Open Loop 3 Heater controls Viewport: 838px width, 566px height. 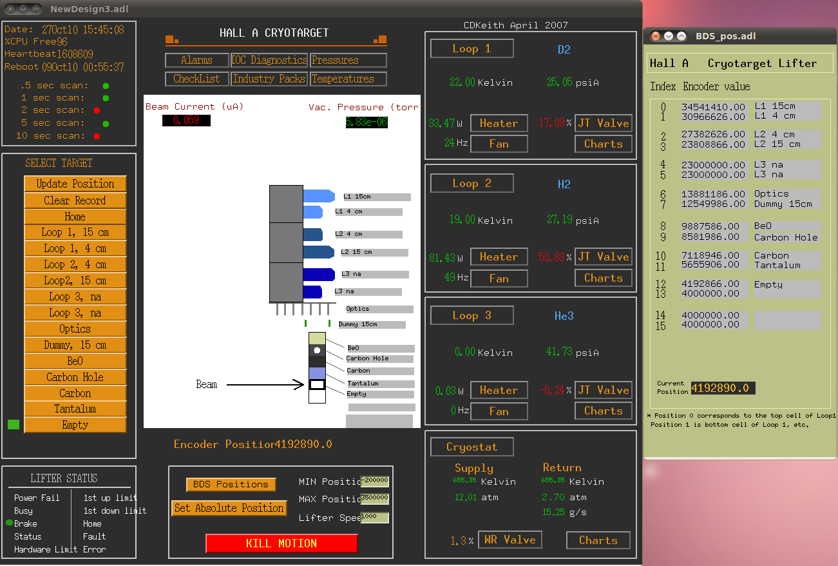point(499,390)
